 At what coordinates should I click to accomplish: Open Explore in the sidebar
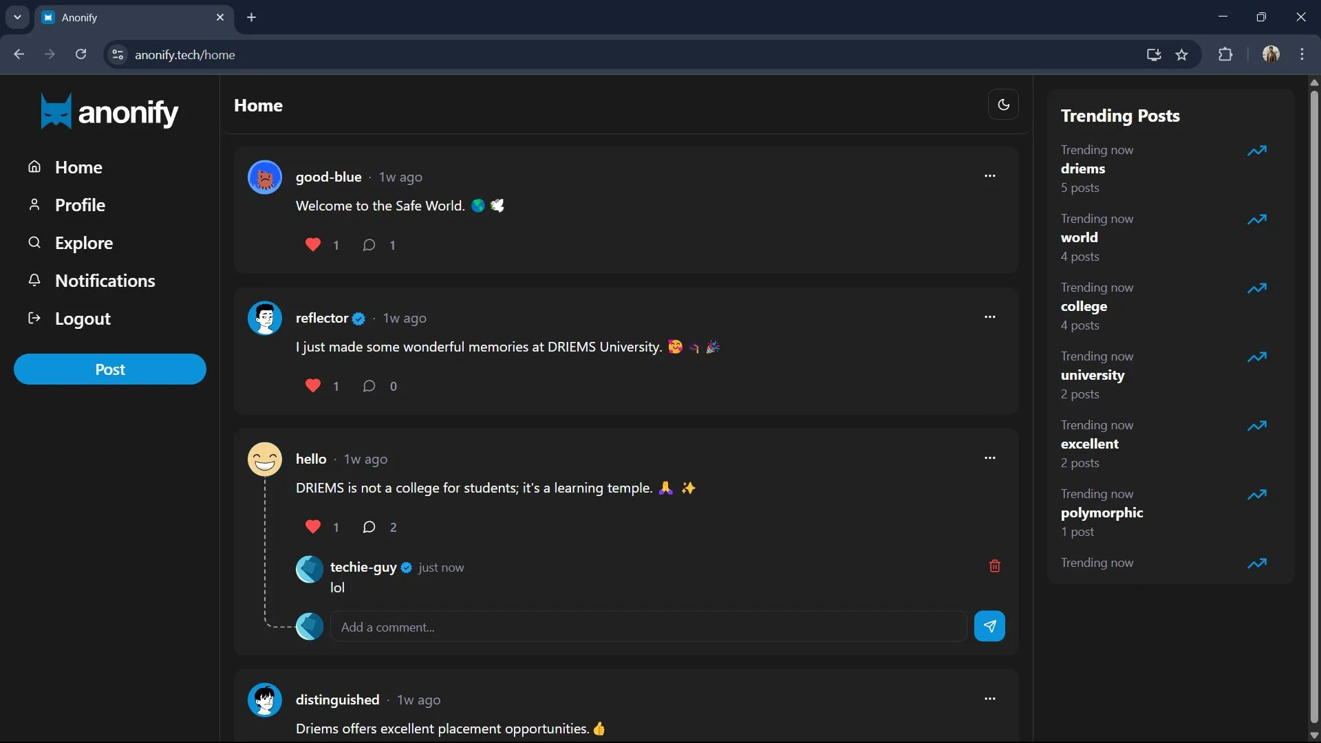pyautogui.click(x=70, y=243)
